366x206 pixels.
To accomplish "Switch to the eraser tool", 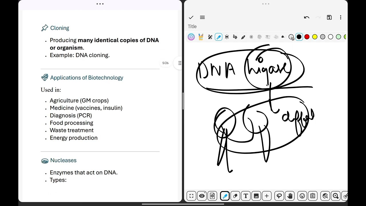I will coord(235,196).
